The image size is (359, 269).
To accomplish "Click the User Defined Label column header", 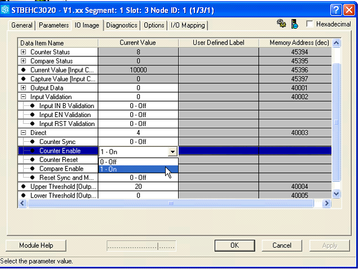I will (219, 43).
